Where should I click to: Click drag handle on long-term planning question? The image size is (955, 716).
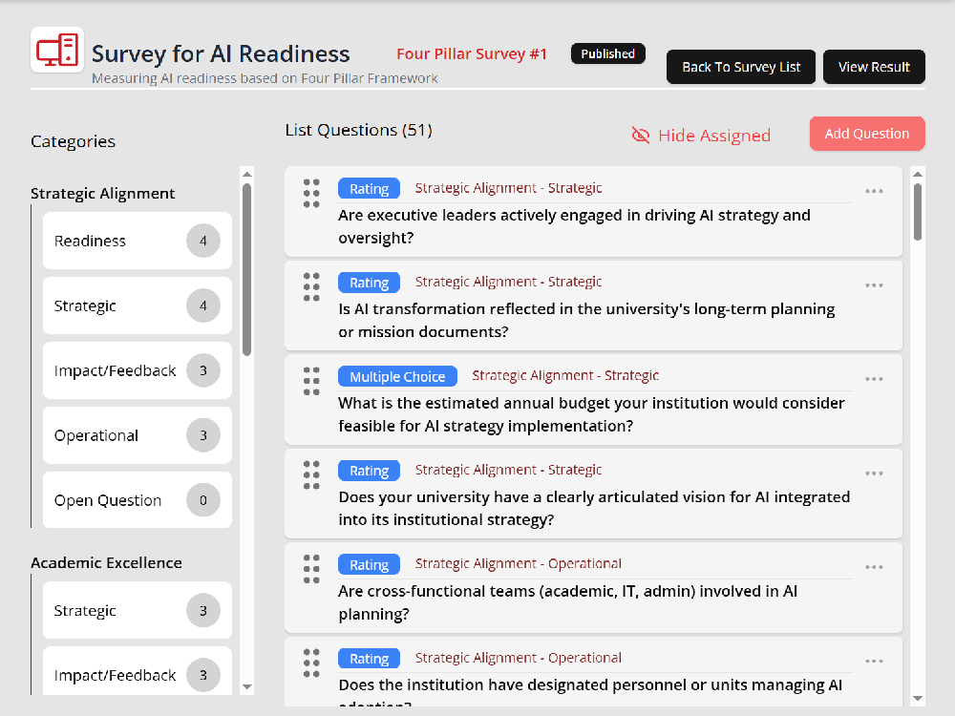click(x=311, y=286)
